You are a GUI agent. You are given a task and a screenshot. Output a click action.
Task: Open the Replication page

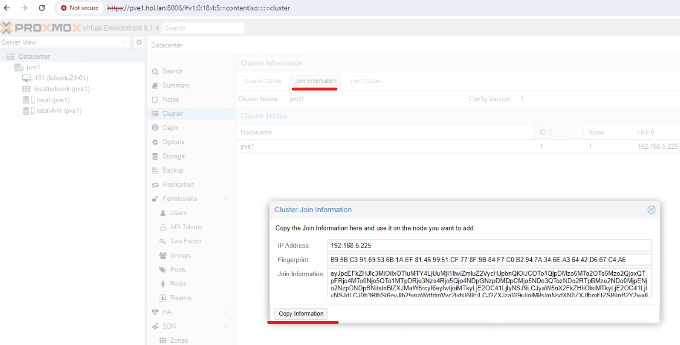[x=178, y=184]
